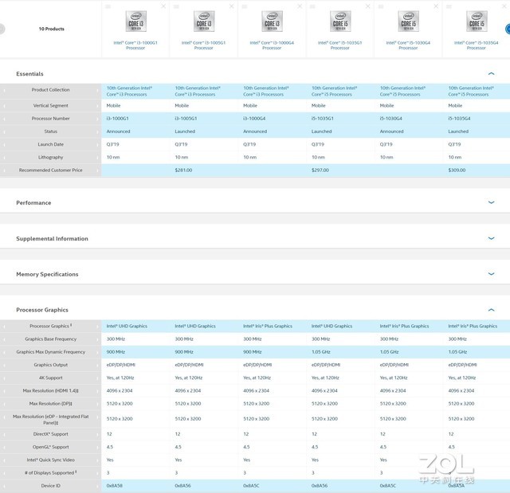This screenshot has height=493, width=510.
Task: Select the Graphics Max Dynamic Frequency row label
Action: pos(50,352)
